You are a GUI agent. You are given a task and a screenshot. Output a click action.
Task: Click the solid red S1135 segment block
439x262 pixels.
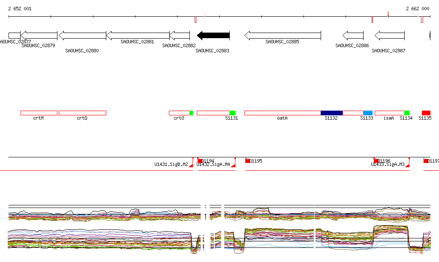point(426,113)
